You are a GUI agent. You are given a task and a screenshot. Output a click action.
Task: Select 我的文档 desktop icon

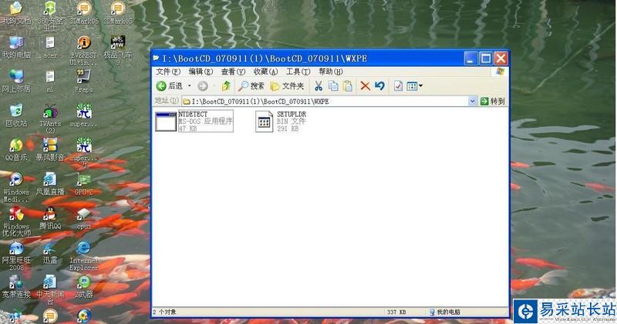(x=16, y=13)
